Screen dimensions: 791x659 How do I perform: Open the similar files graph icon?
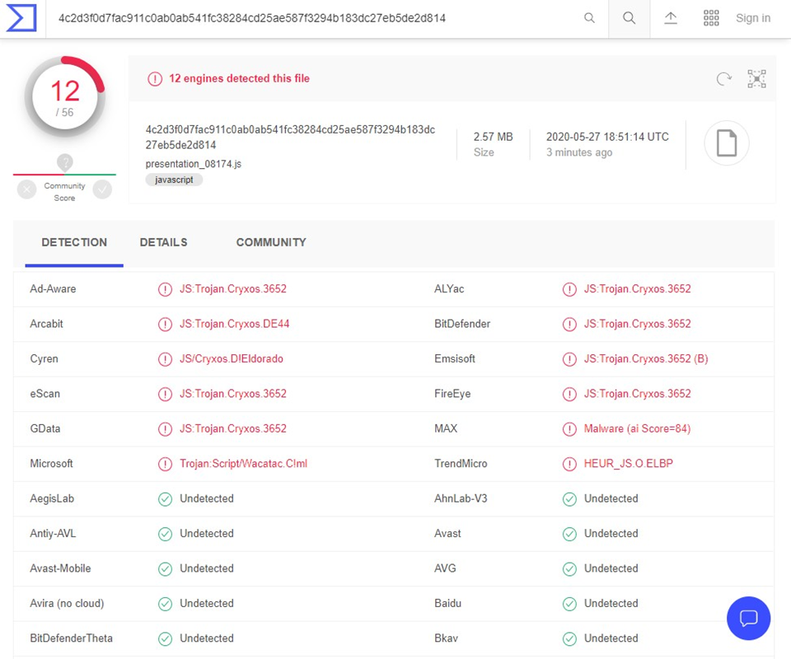point(756,79)
